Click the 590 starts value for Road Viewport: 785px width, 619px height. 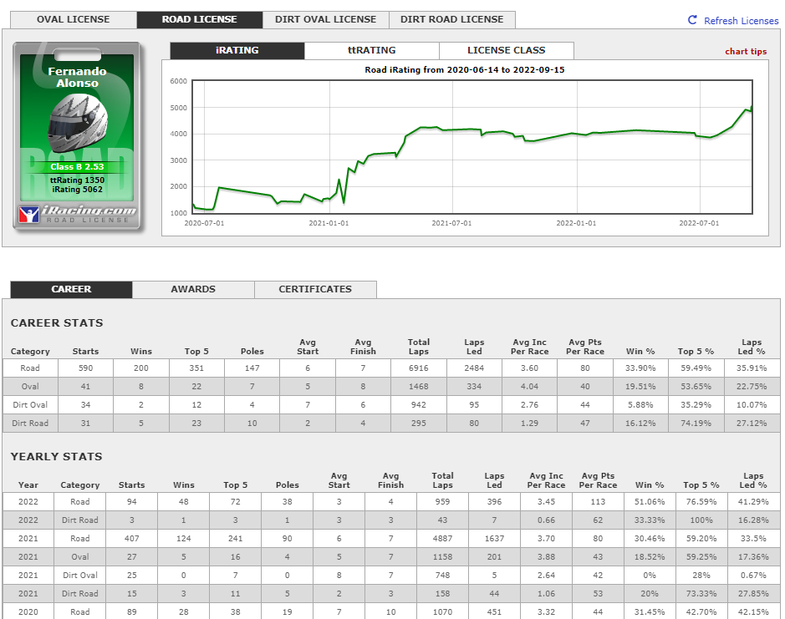pos(85,368)
